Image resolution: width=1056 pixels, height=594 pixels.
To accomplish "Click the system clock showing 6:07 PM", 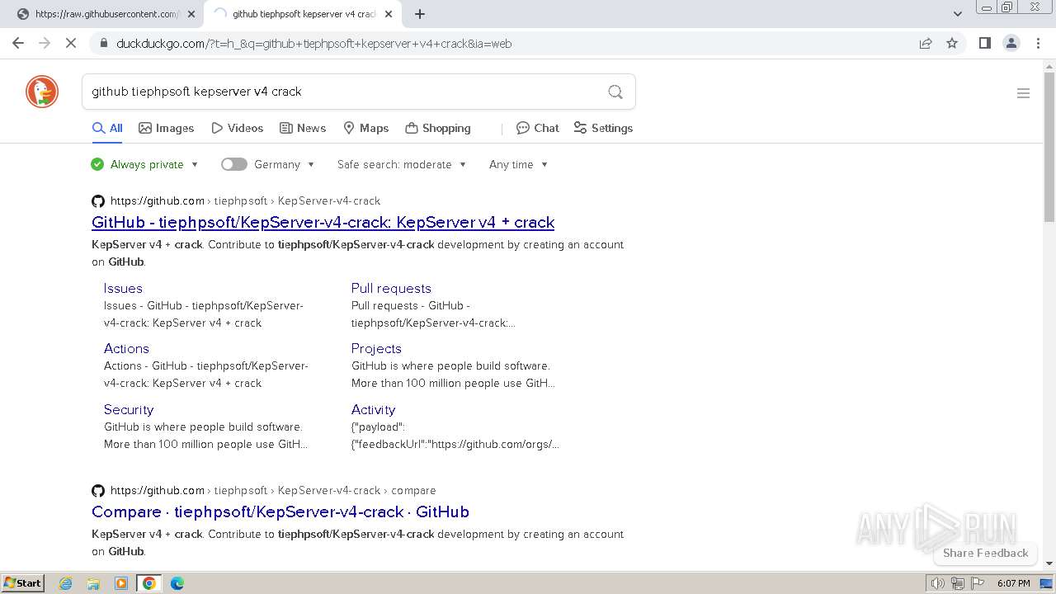I will click(1013, 583).
